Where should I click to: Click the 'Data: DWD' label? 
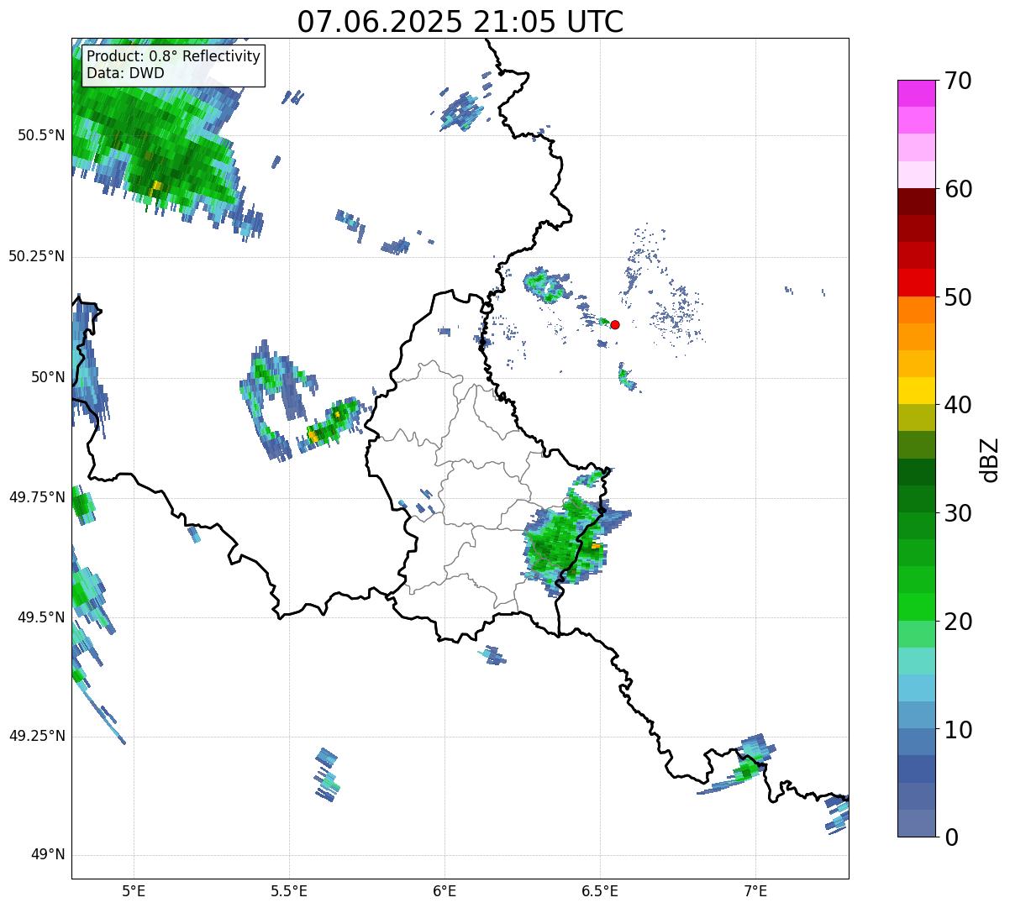pyautogui.click(x=126, y=73)
